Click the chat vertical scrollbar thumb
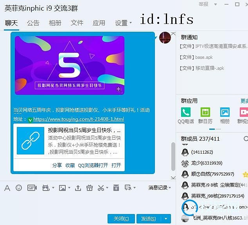This screenshot has width=248, height=225. [173, 156]
